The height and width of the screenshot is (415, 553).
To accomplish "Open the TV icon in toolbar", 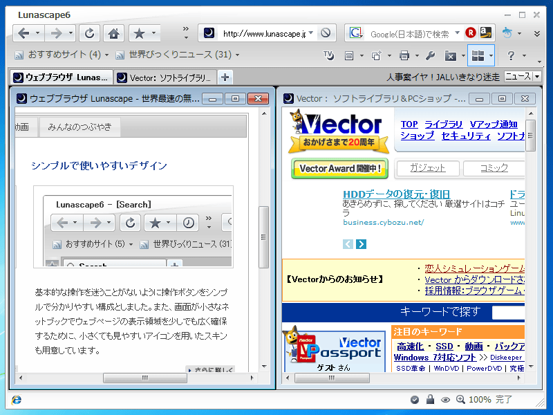I will tap(328, 55).
